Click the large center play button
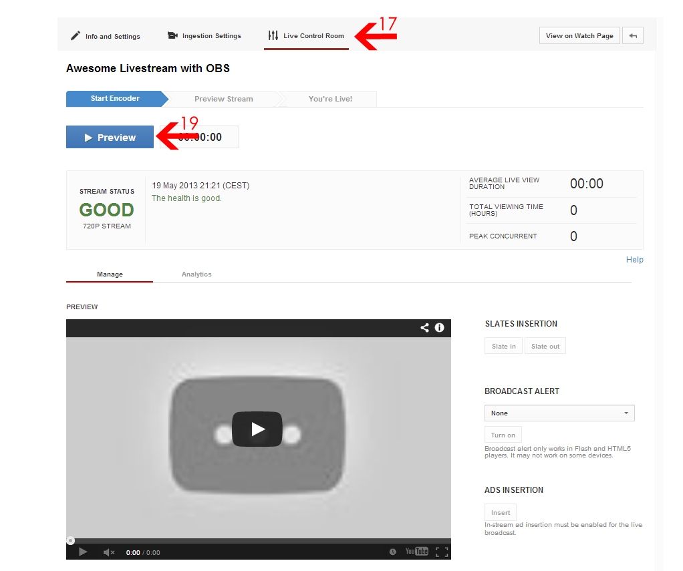683x571 pixels. pyautogui.click(x=257, y=429)
